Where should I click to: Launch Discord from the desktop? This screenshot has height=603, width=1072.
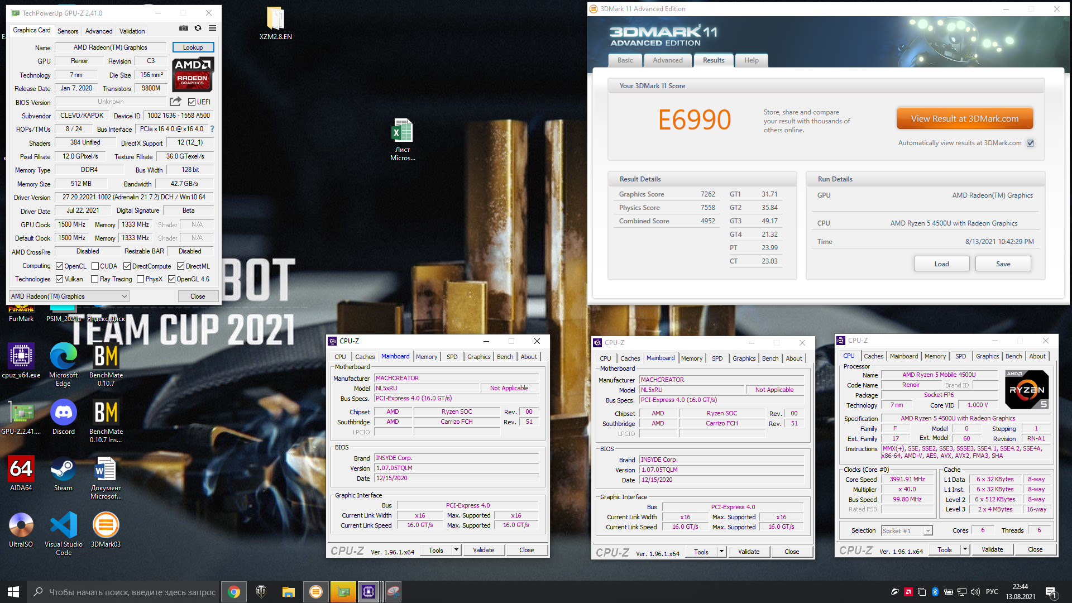tap(63, 417)
